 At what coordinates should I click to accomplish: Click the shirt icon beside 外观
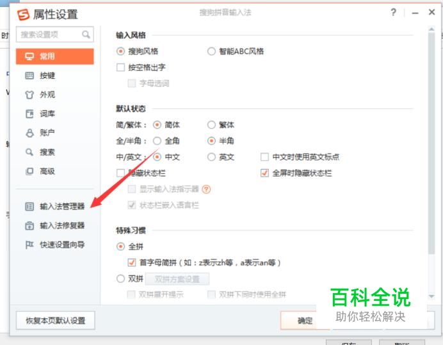29,95
